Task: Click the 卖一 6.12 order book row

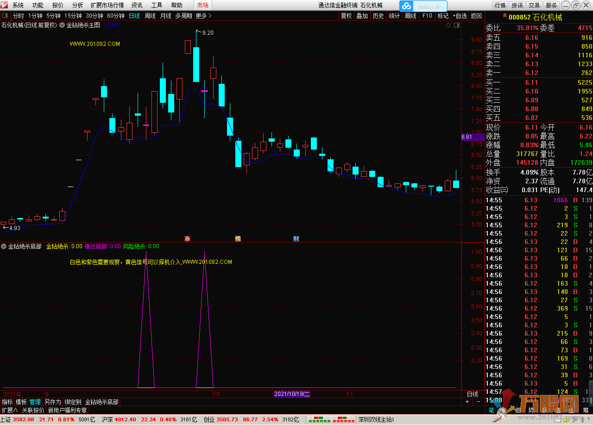Action: (539, 73)
